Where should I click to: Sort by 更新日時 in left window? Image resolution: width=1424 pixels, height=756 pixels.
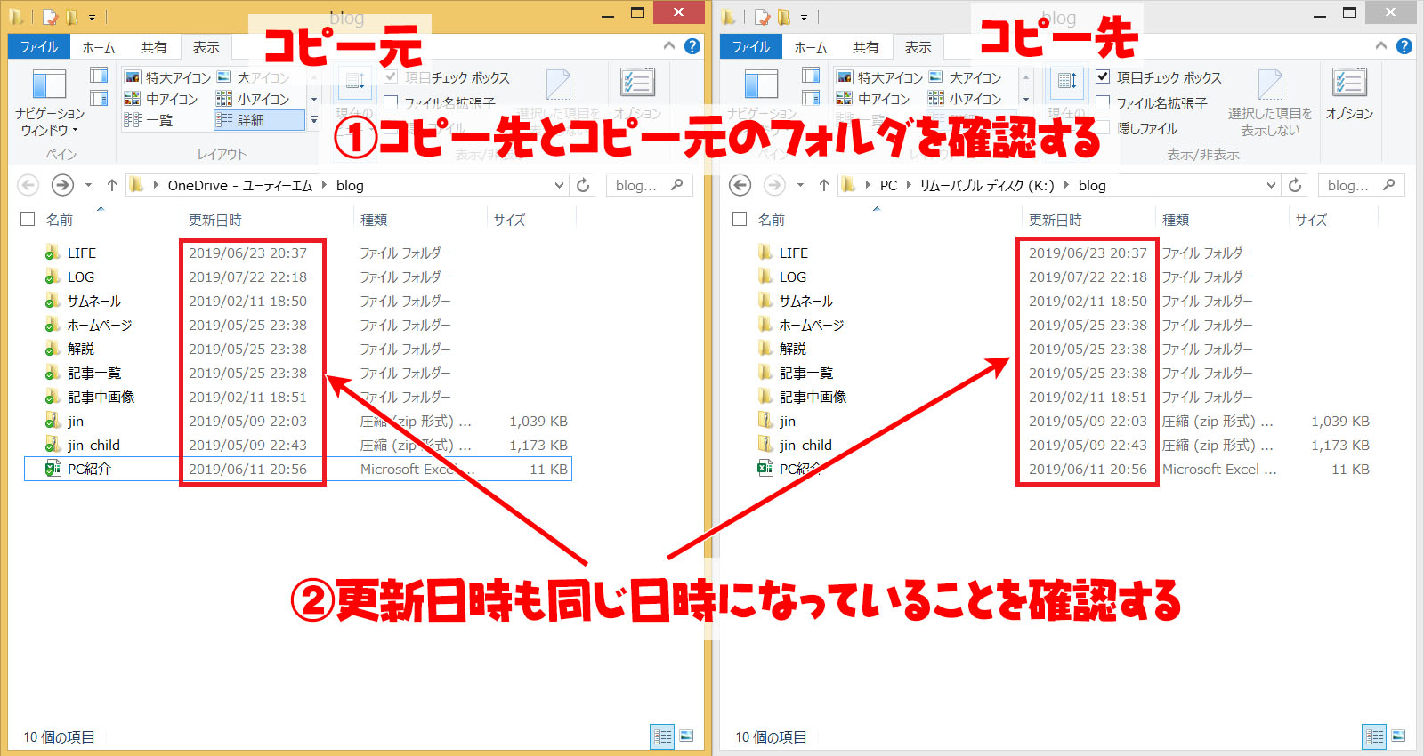point(215,220)
